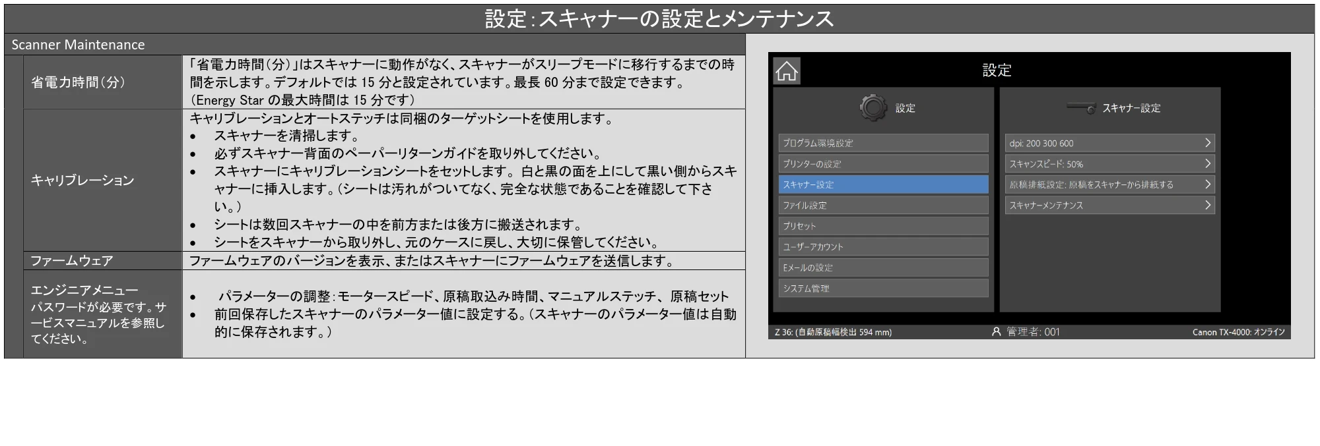
Task: Expand the dpi: 200 300 600 chevron
Action: (1207, 143)
